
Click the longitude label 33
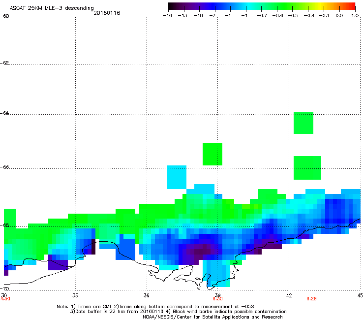click(75, 295)
